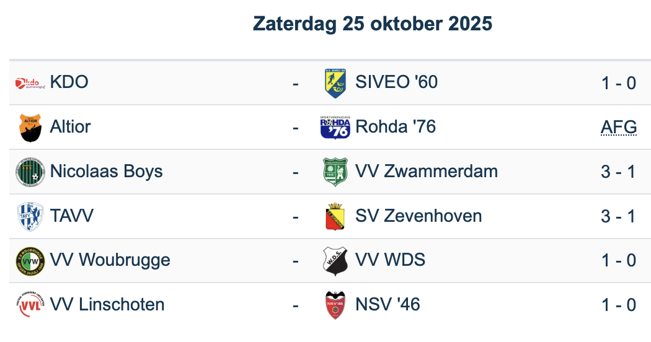651x342 pixels.
Task: Click the KDO club logo
Action: tap(30, 82)
